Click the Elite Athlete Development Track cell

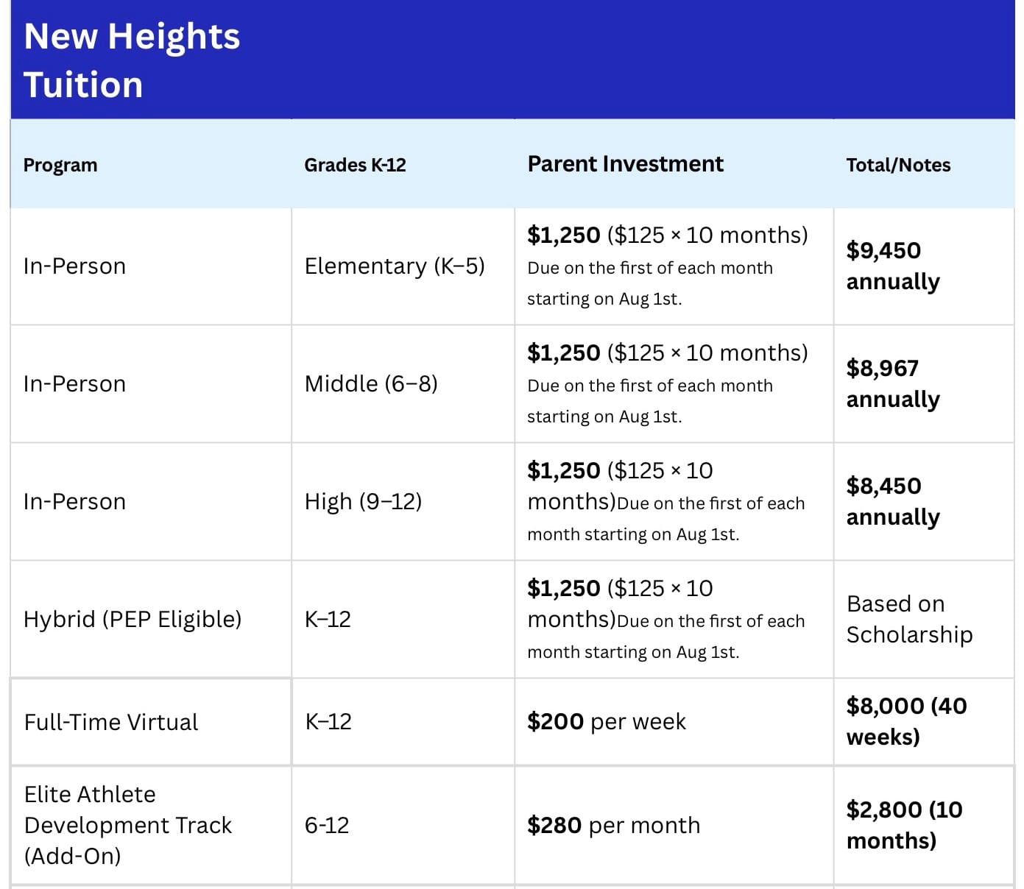pyautogui.click(x=127, y=825)
